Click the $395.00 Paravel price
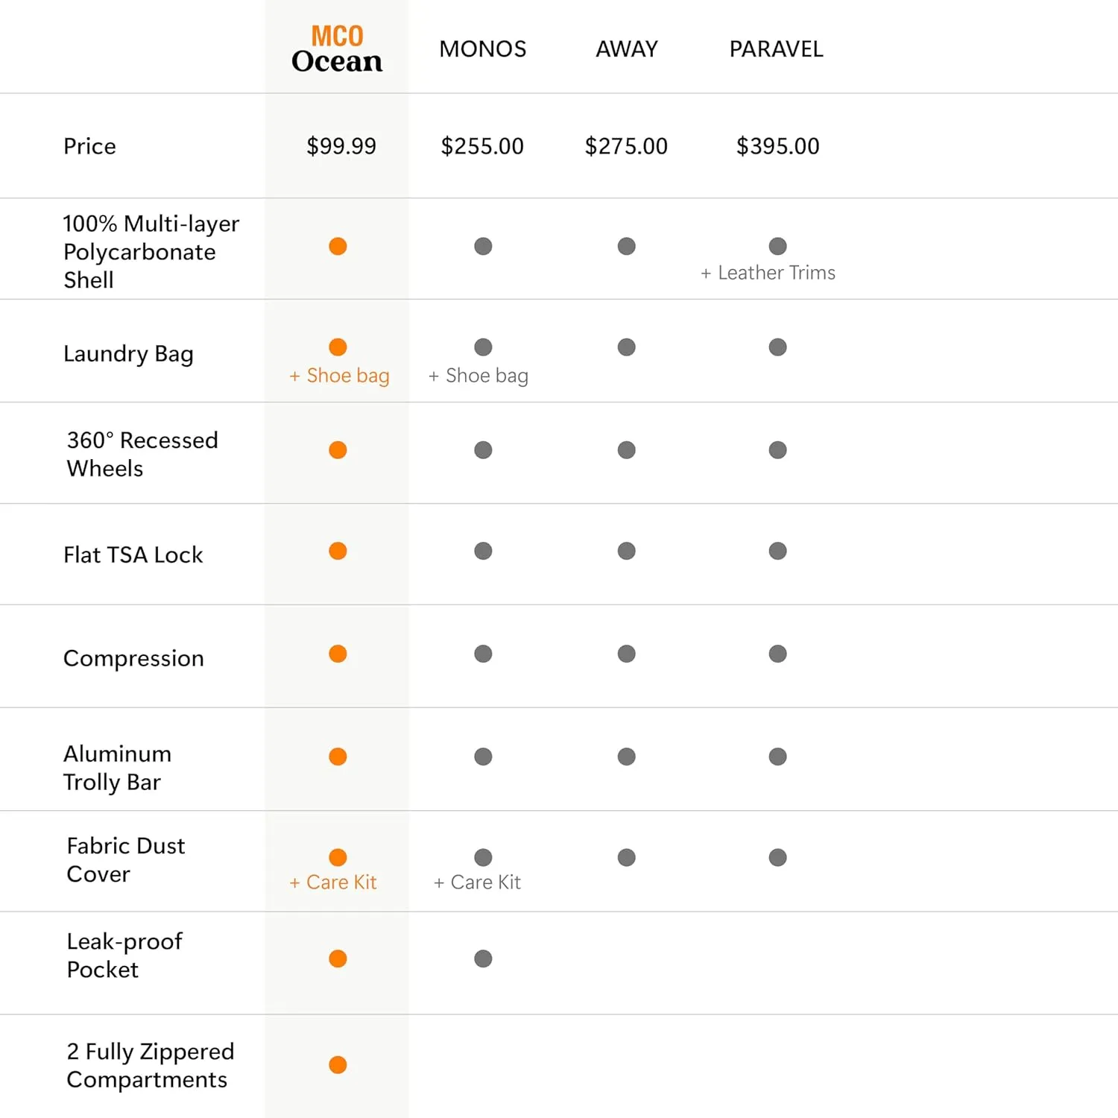1118x1118 pixels. (x=777, y=146)
